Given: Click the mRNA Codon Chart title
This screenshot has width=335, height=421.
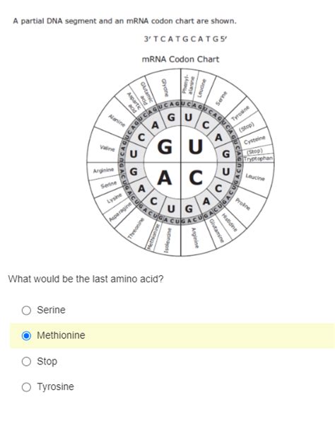Looking at the screenshot, I should click(x=180, y=59).
